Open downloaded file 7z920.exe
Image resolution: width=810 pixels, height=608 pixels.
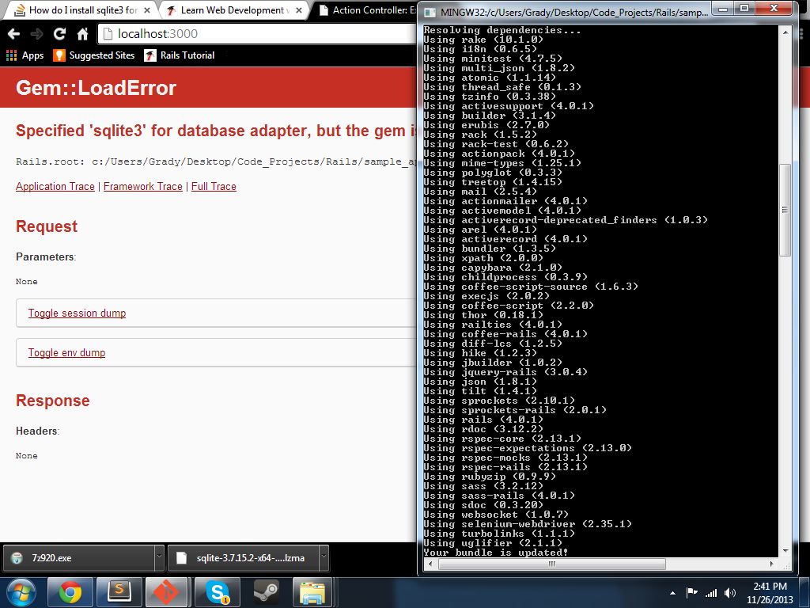click(78, 558)
